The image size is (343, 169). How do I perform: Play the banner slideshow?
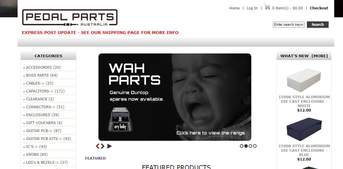[109, 146]
